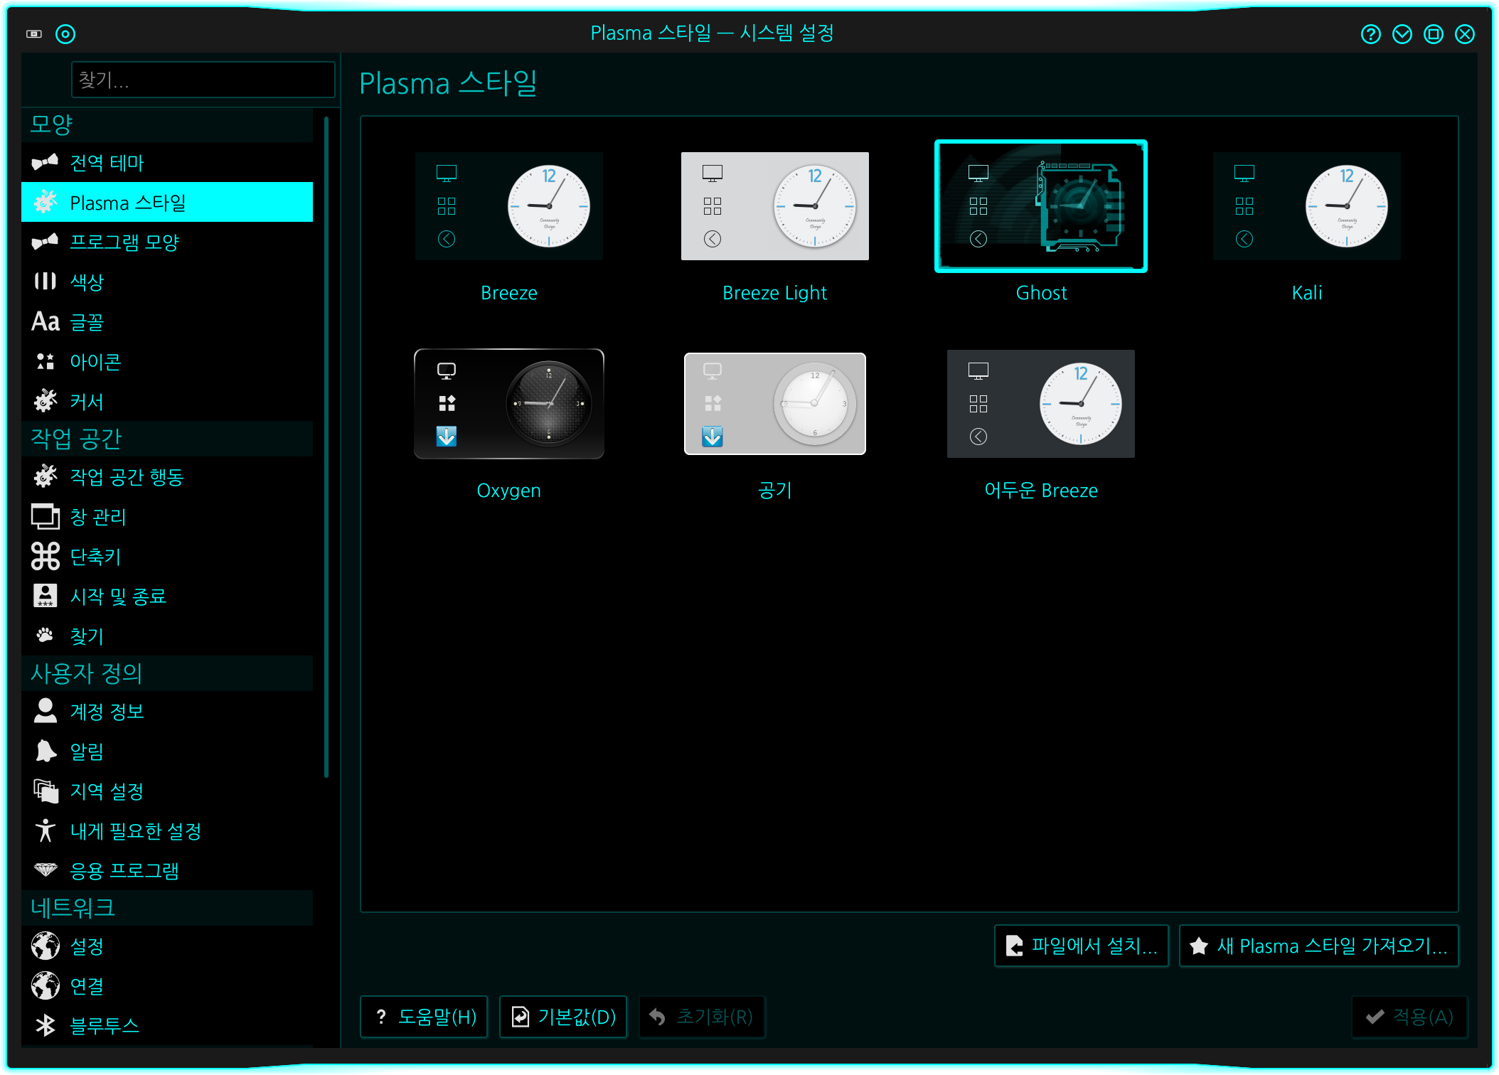
Task: Select the Oxygen Plasma style
Action: (508, 404)
